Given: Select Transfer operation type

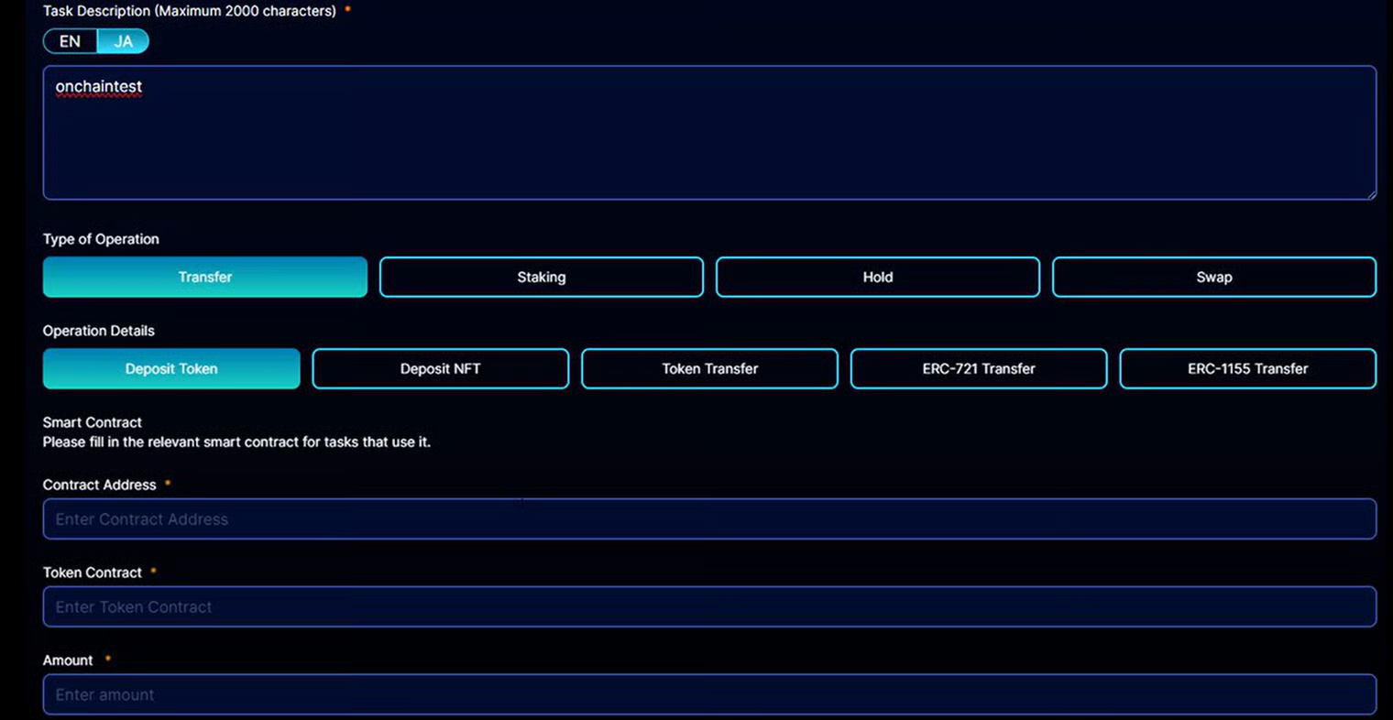Looking at the screenshot, I should [x=205, y=277].
